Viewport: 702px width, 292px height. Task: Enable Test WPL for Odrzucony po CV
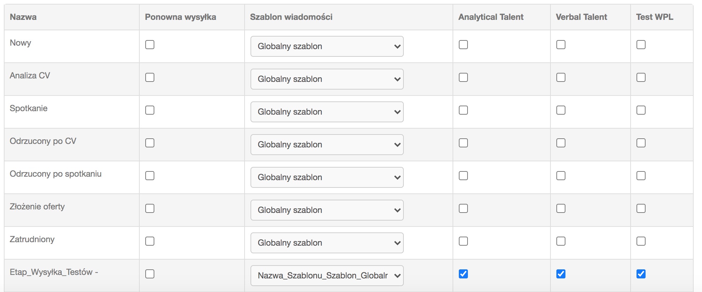641,143
